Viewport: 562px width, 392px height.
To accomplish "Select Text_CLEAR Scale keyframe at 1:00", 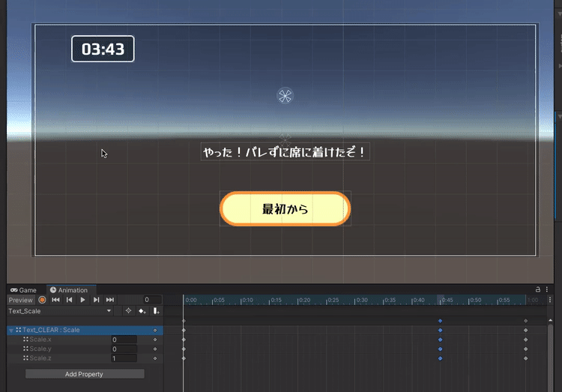I will 525,330.
